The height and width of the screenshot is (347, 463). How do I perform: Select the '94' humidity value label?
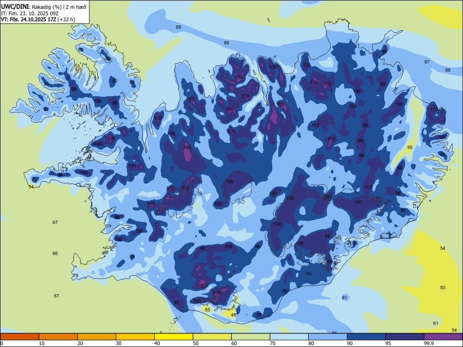[132, 256]
